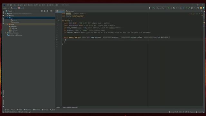Open the Services tool window
The image size is (206, 116).
tap(45, 110)
